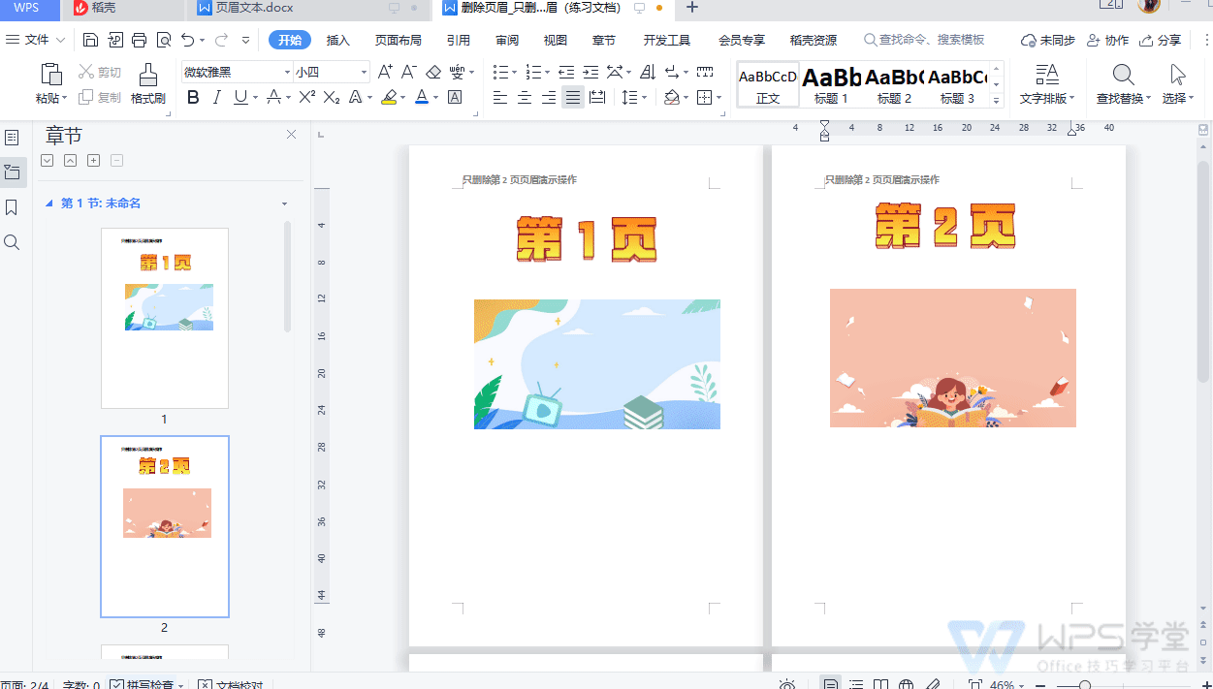Click the font color A swatch
The image size is (1213, 689).
point(422,97)
